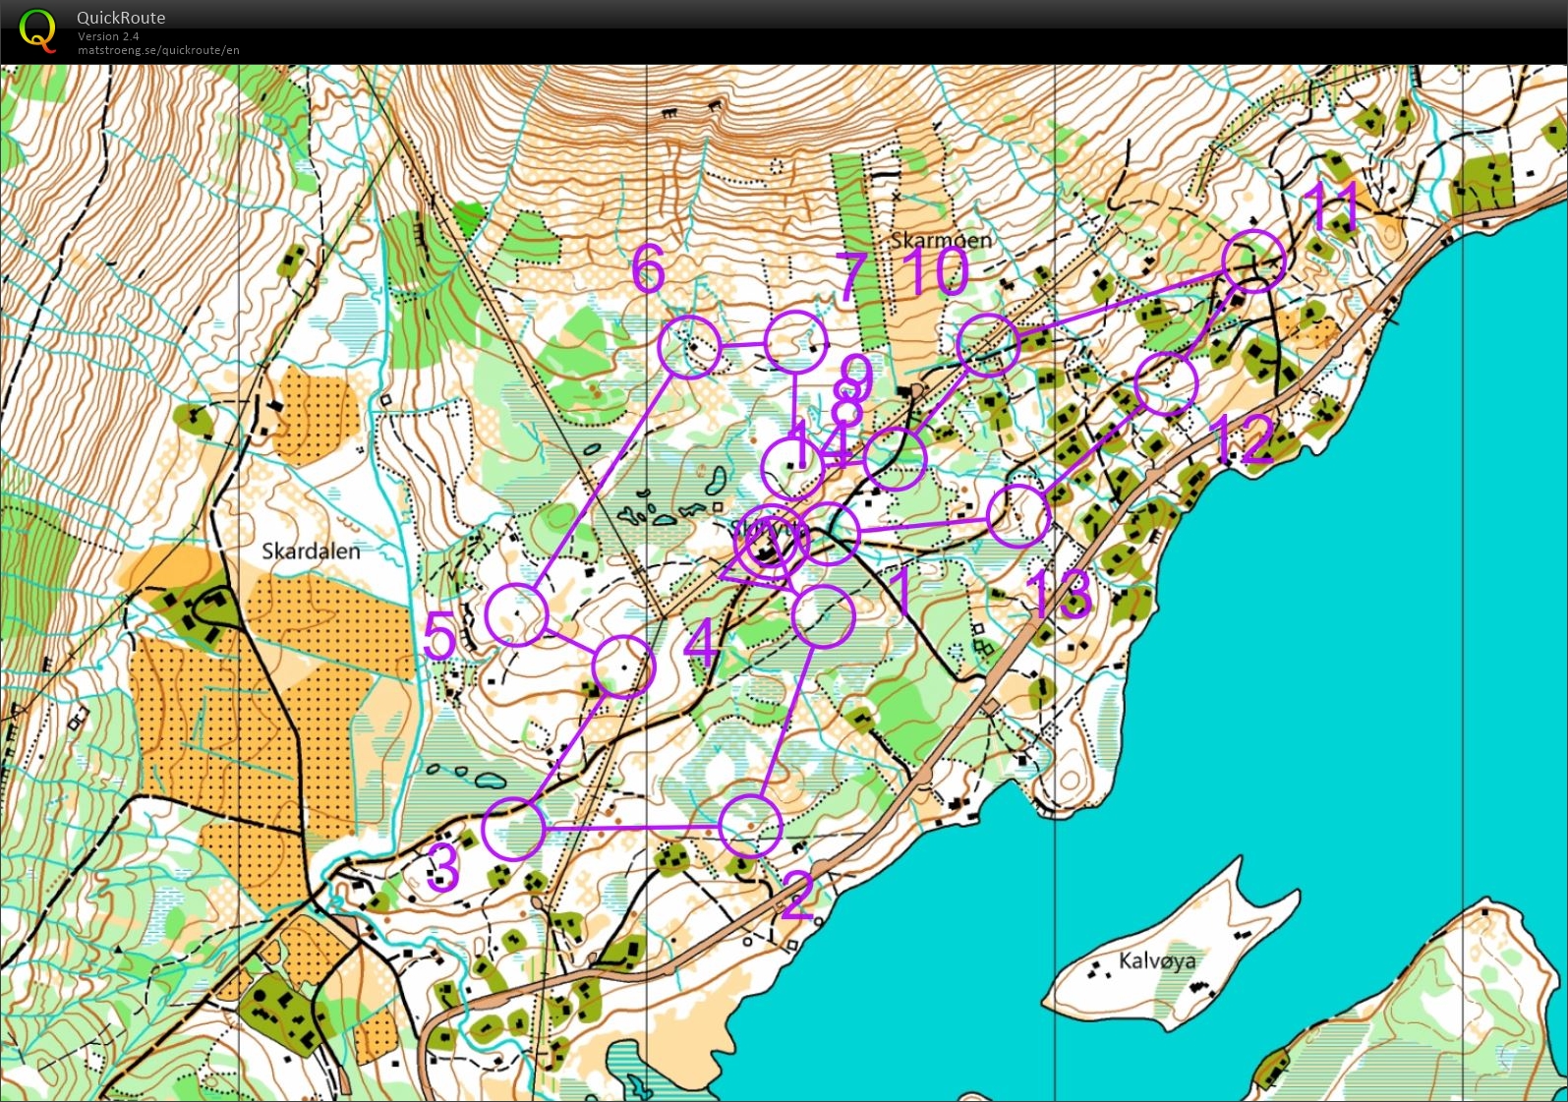Click the purple number label '3'
Screen dimensions: 1568x1102
442,867
